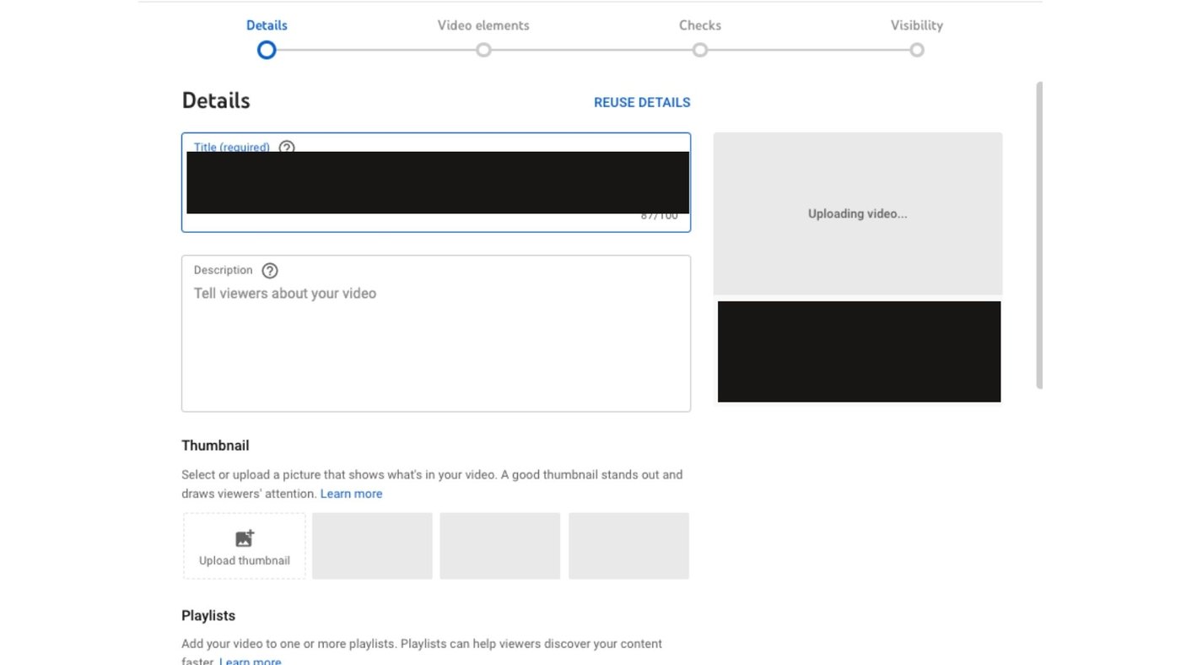Click the Video elements step circle
1181x665 pixels.
coord(483,50)
